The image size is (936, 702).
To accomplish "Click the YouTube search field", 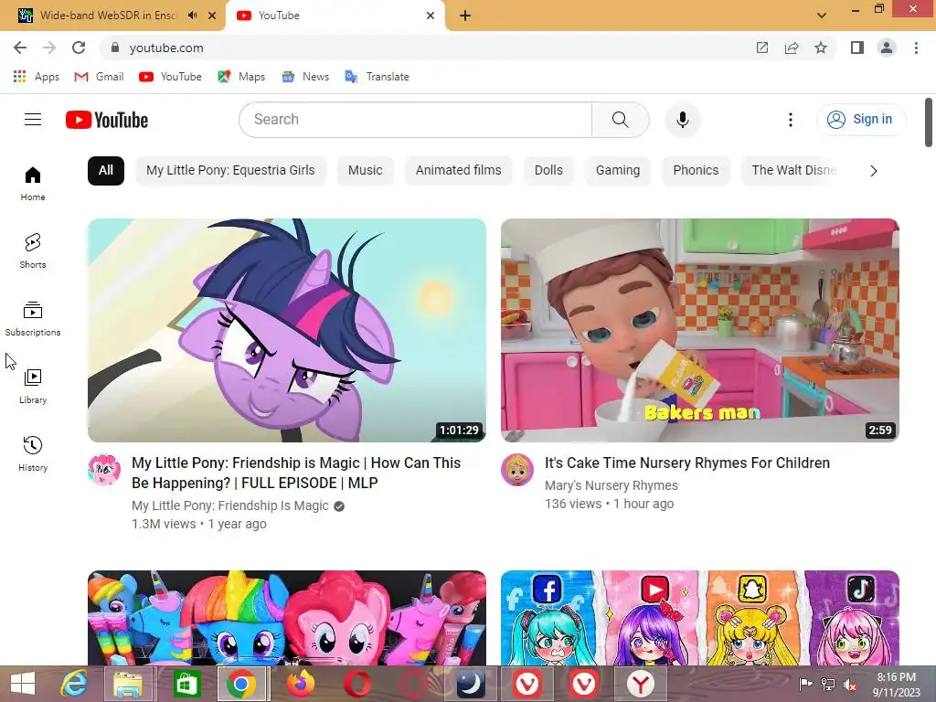I will (416, 120).
